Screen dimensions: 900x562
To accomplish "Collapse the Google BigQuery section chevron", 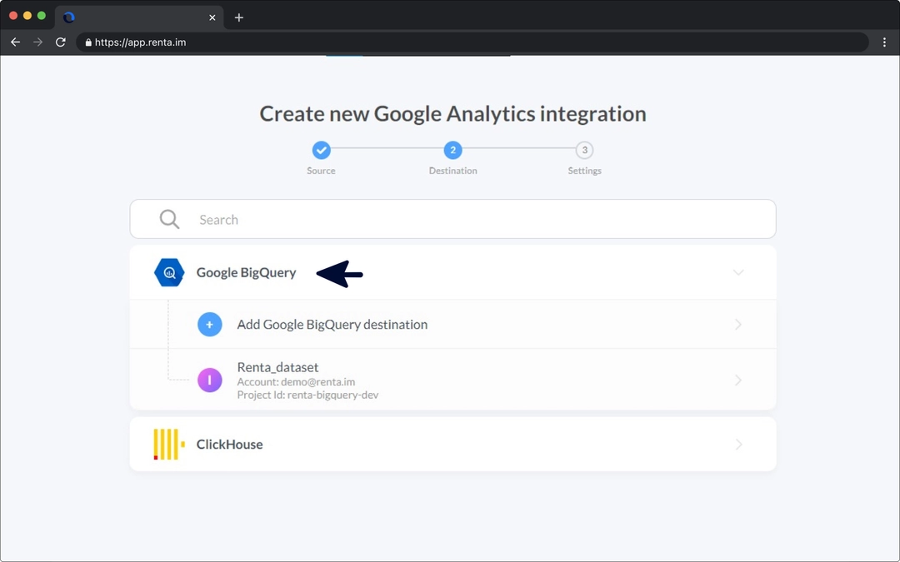I will pos(738,272).
